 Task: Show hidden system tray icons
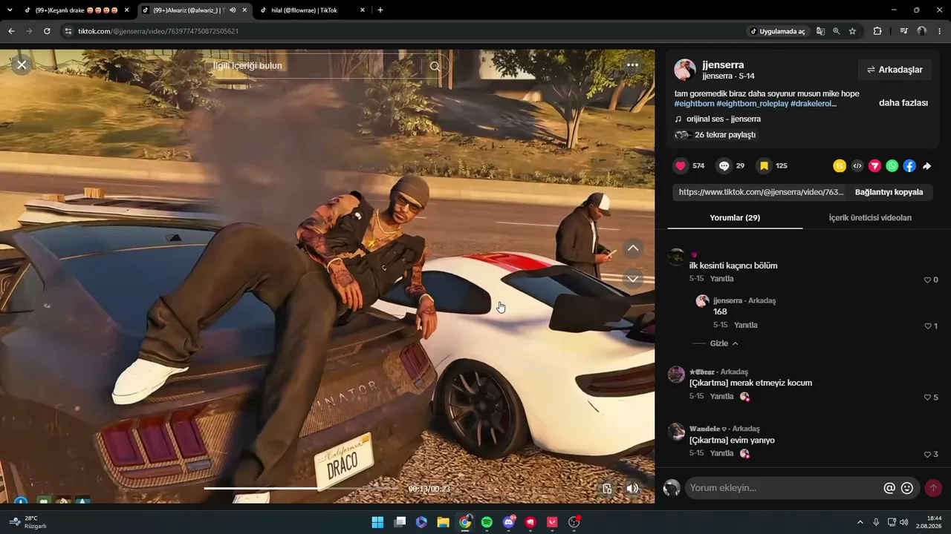860,522
